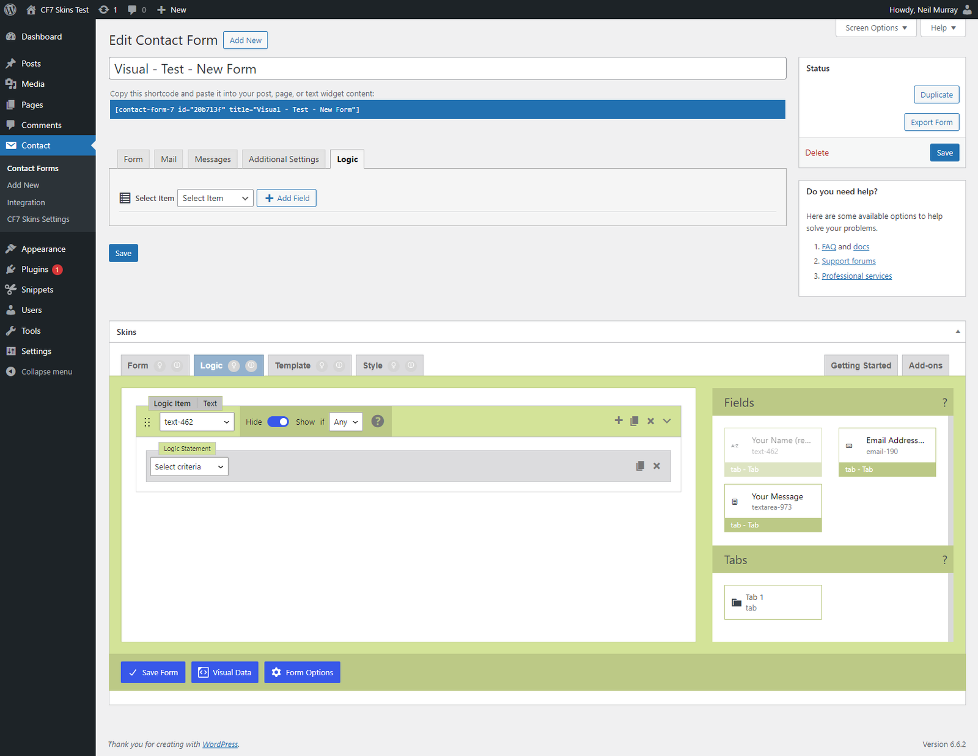Copy the Logic Statement row
Viewport: 978px width, 756px height.
click(x=640, y=466)
